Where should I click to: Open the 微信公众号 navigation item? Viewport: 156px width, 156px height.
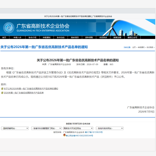pyautogui.click(x=132, y=37)
